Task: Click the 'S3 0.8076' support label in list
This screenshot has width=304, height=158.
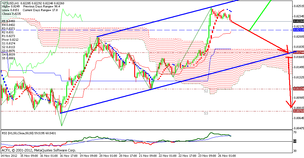Action: tap(8, 51)
